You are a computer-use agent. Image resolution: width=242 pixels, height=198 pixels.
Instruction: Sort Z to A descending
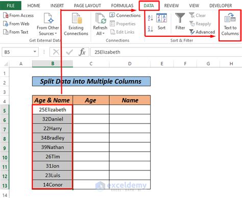click(x=150, y=29)
